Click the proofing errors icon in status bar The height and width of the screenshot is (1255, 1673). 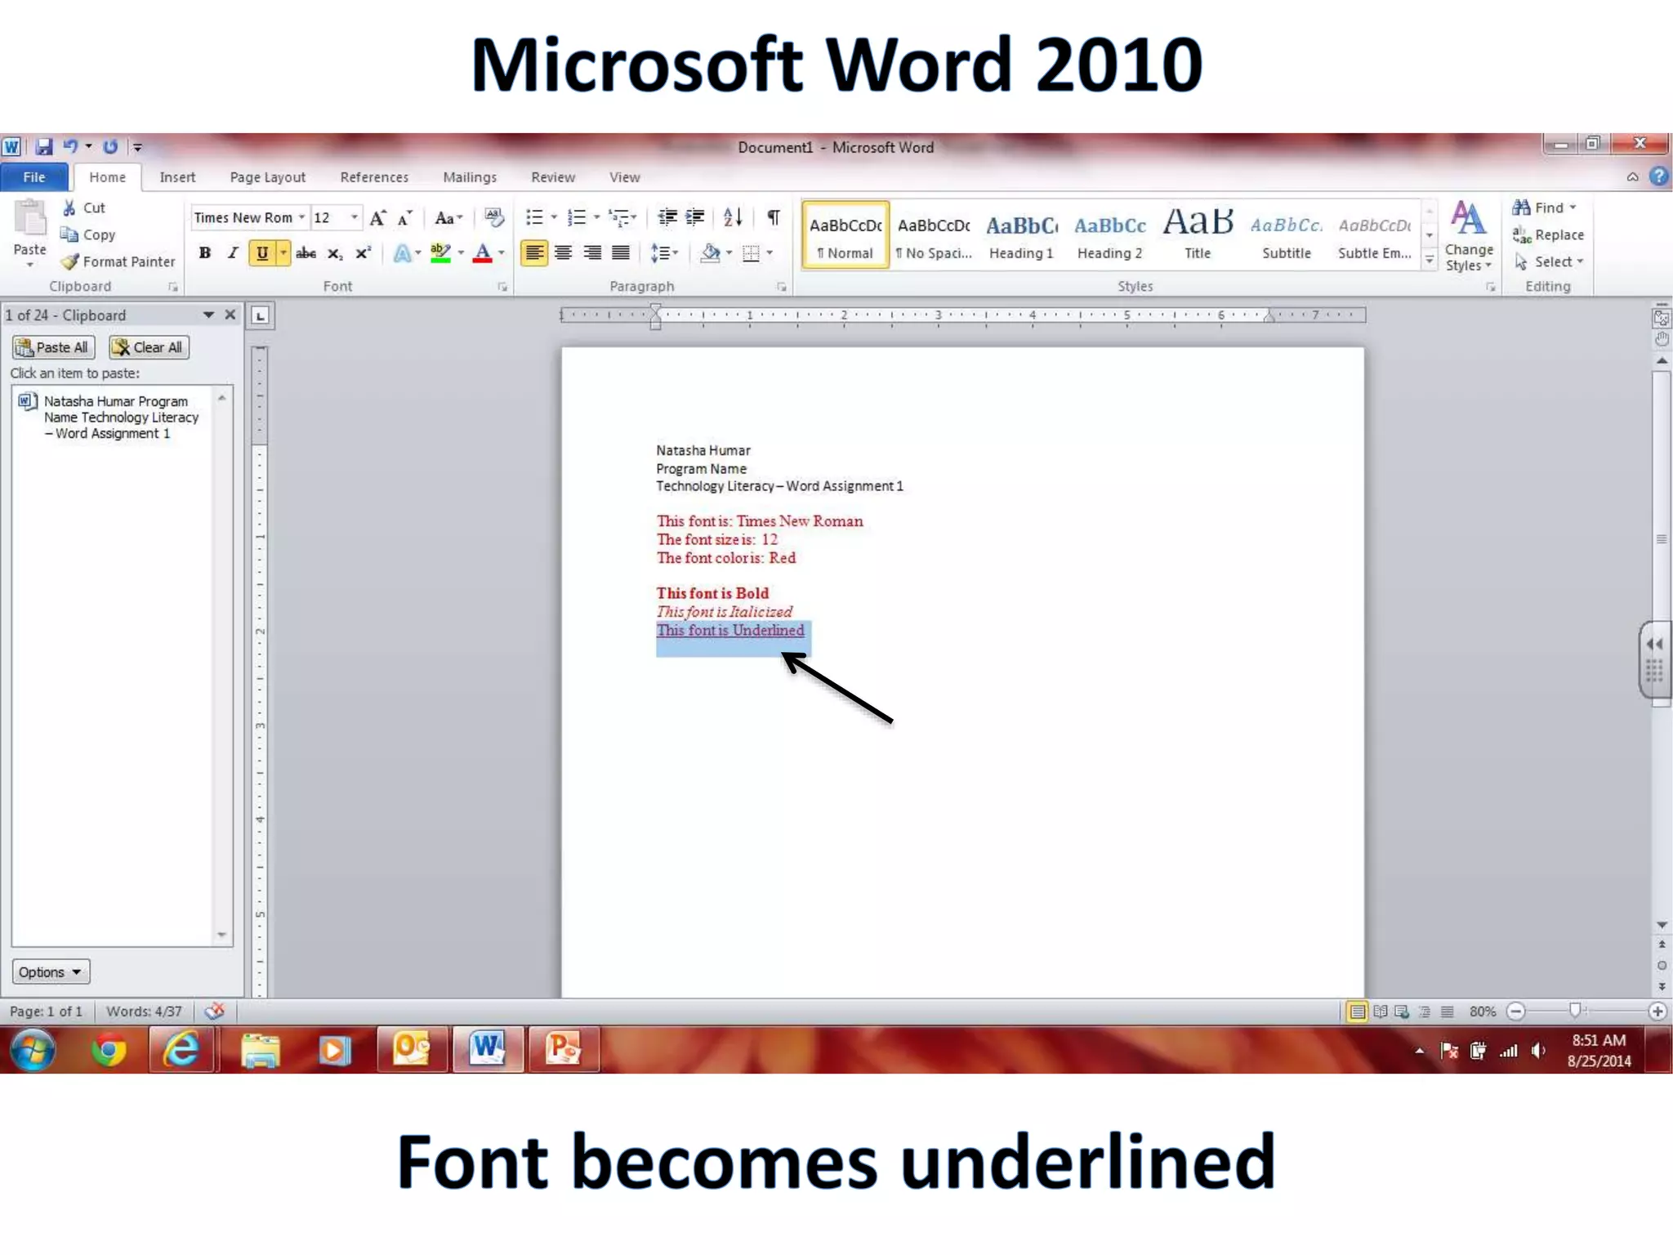[215, 1011]
